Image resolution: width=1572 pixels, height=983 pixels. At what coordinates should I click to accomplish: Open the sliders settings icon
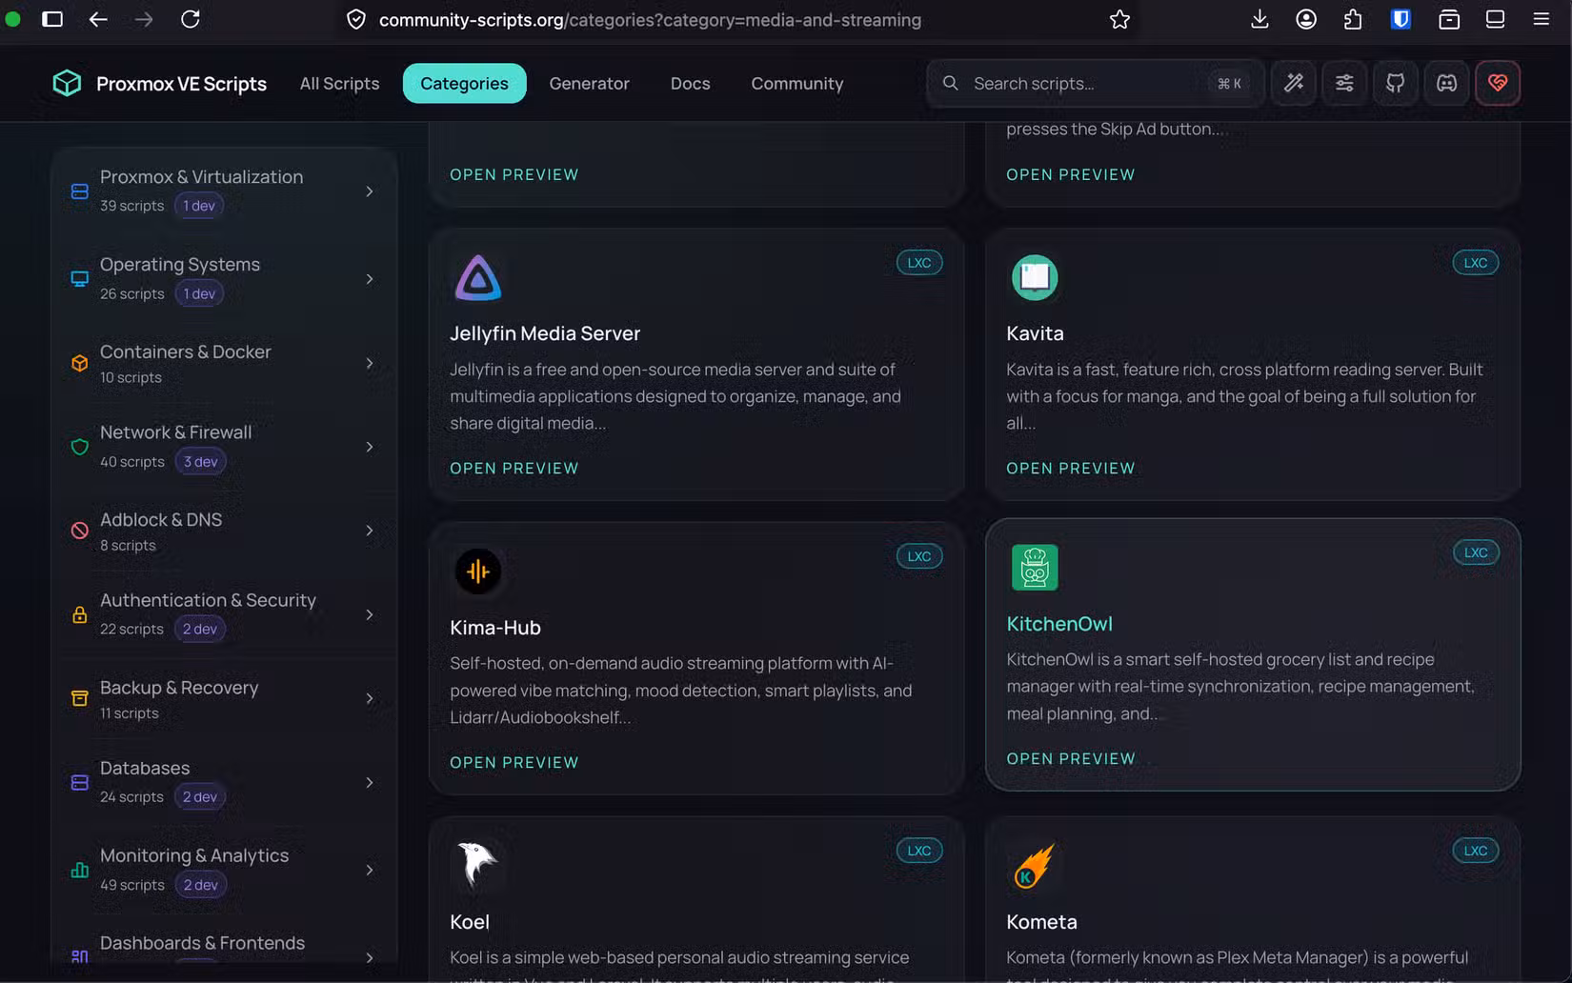(x=1344, y=83)
